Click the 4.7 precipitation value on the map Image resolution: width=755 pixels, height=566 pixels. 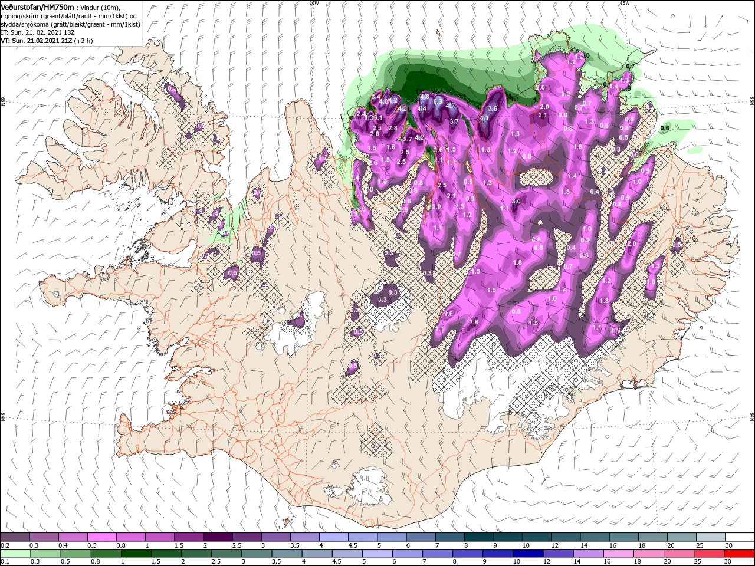coord(450,106)
